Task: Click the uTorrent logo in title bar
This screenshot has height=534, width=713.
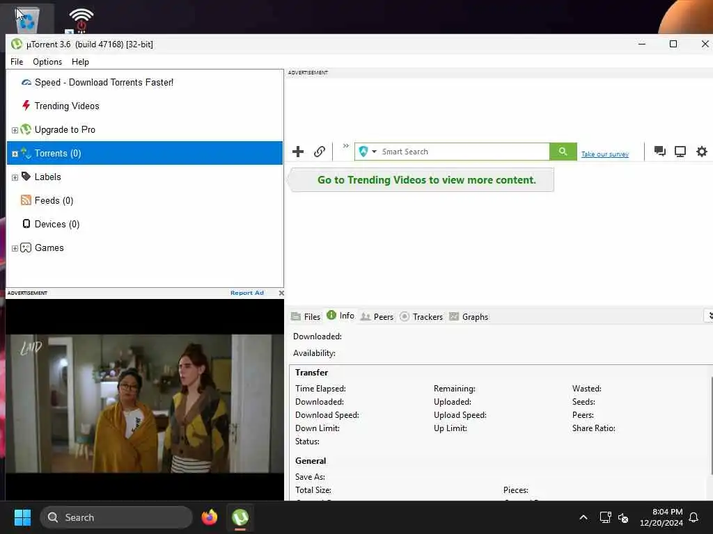Action: coord(17,44)
